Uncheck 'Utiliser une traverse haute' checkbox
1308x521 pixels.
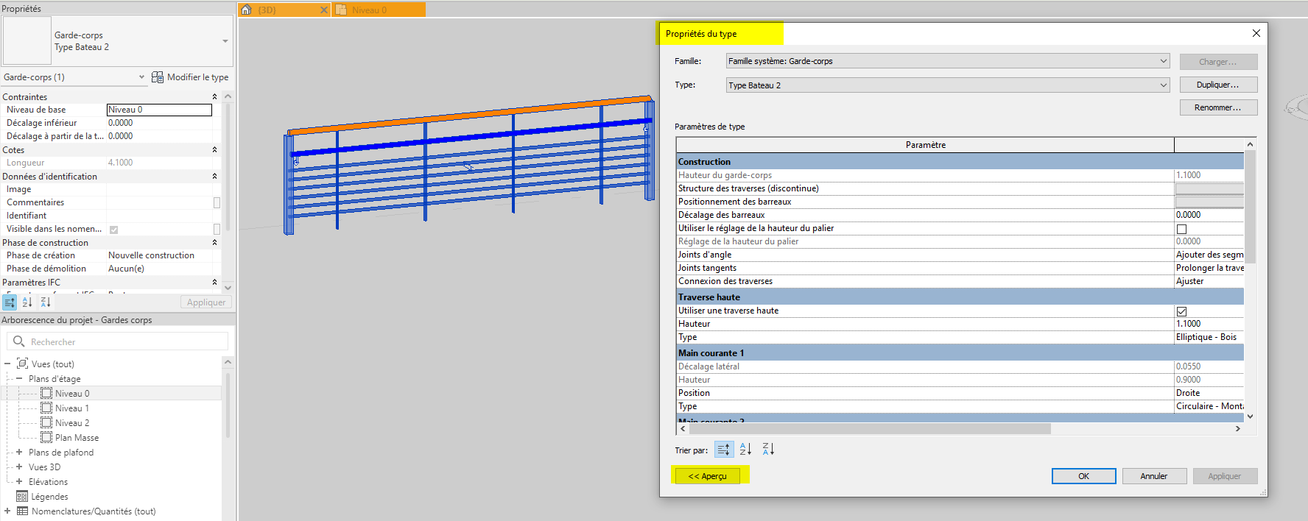(x=1181, y=311)
